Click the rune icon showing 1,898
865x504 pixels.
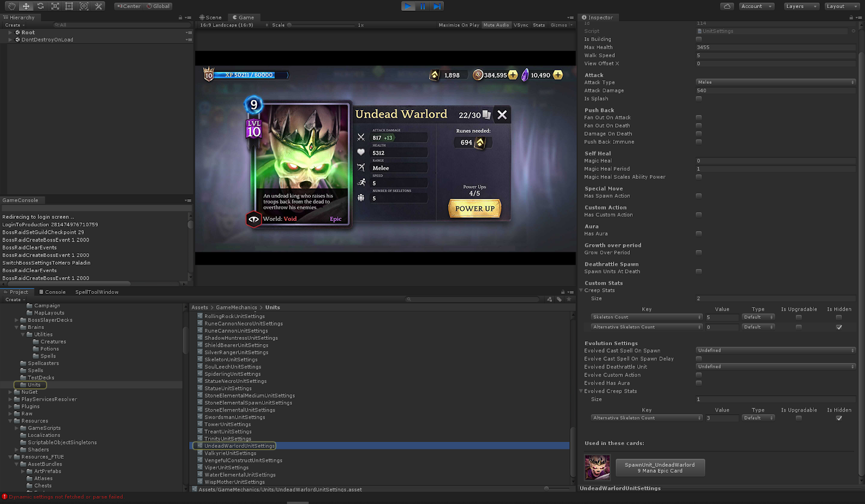pyautogui.click(x=434, y=75)
